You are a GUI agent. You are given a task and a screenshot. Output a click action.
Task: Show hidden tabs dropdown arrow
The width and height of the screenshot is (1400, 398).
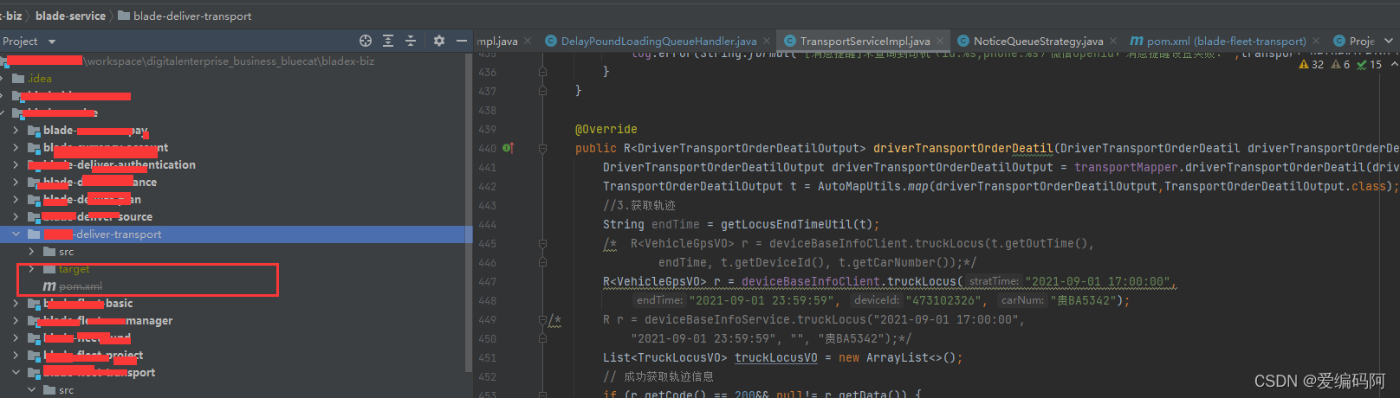[1389, 41]
